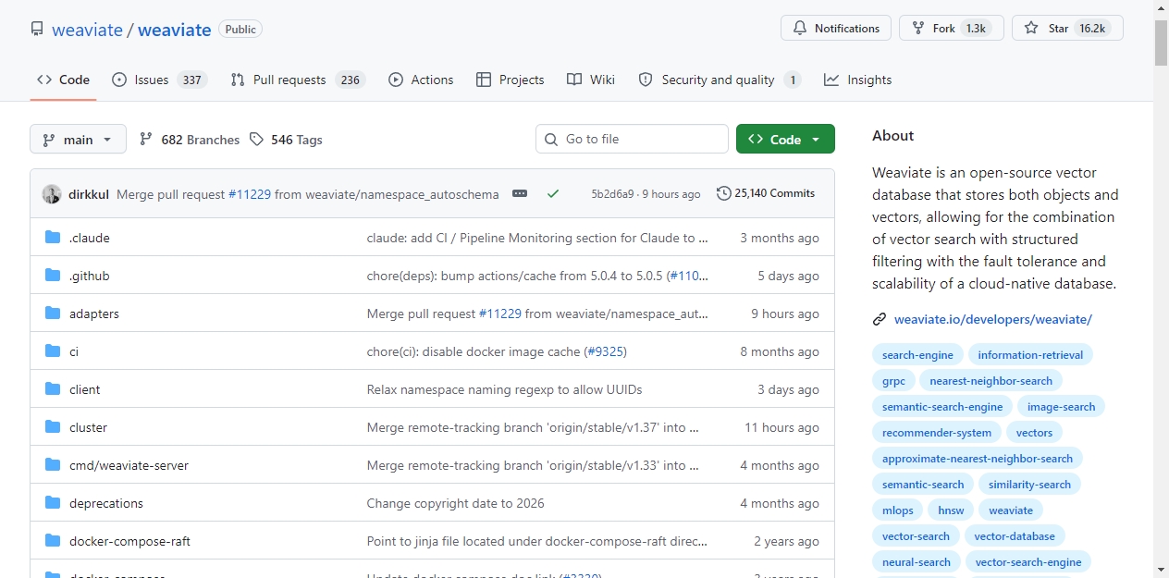The image size is (1169, 578).
Task: Open the dirkkul author link
Action: coord(89,194)
